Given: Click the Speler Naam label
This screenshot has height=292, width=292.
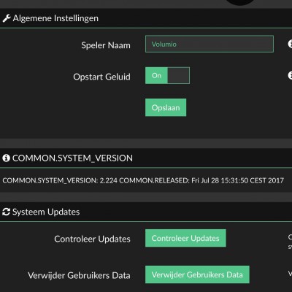Looking at the screenshot, I should [x=106, y=45].
